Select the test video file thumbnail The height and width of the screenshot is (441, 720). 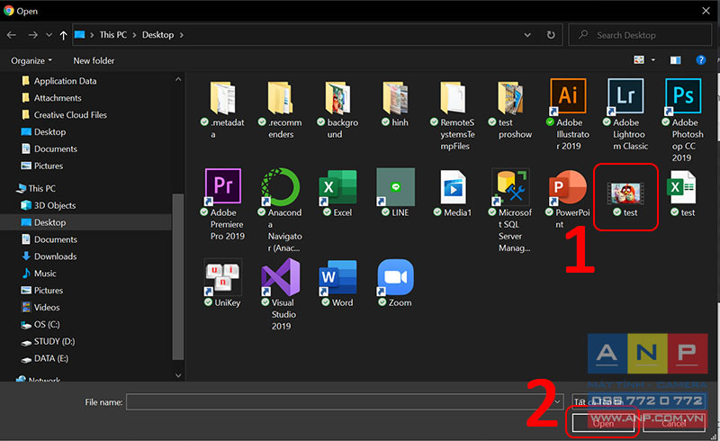click(x=625, y=193)
